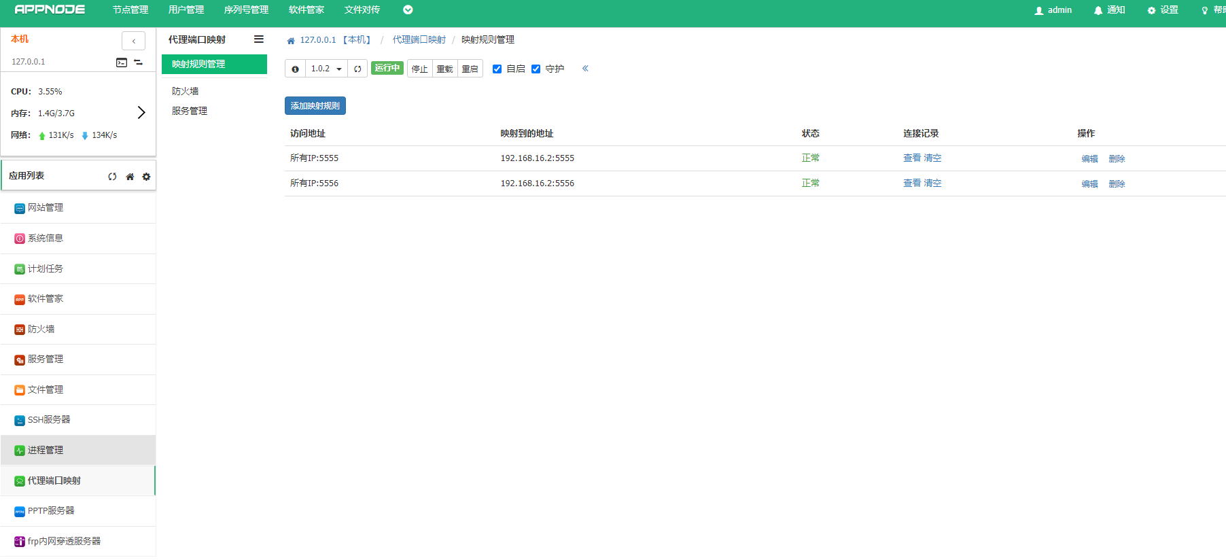Open 序列号管理 menu

click(246, 10)
